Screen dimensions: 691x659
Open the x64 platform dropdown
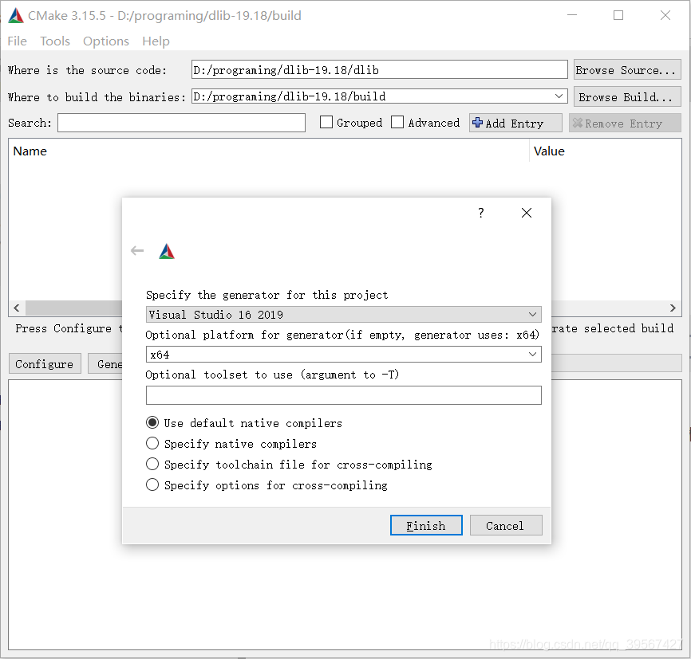[343, 355]
